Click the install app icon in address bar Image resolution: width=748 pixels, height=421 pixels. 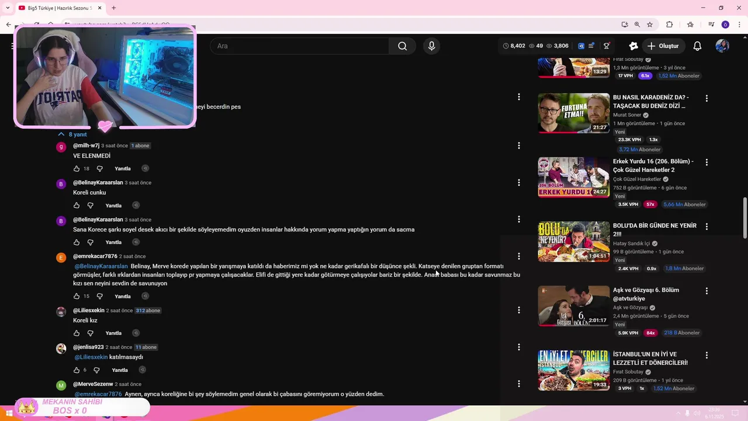pos(625,25)
